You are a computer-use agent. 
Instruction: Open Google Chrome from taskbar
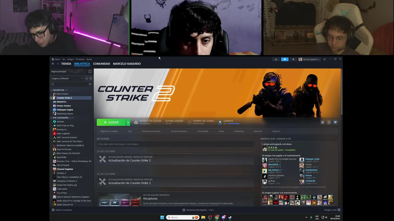217,217
